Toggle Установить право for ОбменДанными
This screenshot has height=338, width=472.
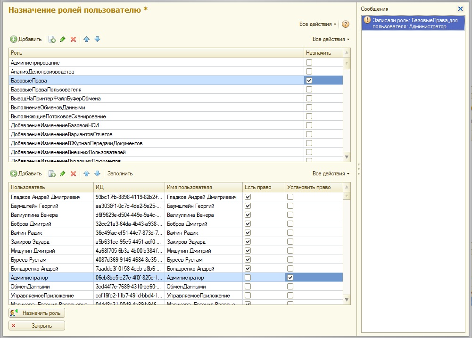coord(290,287)
